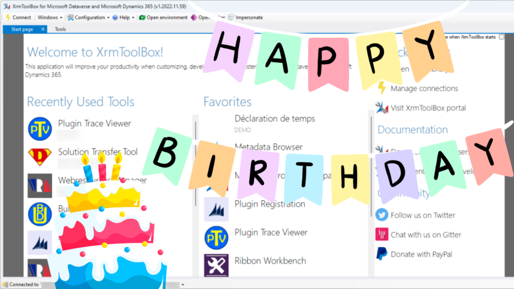Launch Solution Transfer Tool via its shield icon
Viewport: 514px width, 289px height.
pyautogui.click(x=40, y=157)
